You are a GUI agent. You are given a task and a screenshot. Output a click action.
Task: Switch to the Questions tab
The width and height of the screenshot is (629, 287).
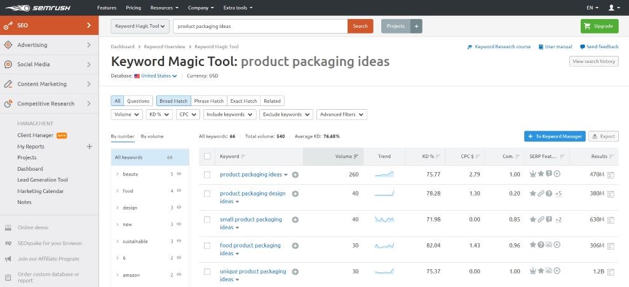pos(139,101)
